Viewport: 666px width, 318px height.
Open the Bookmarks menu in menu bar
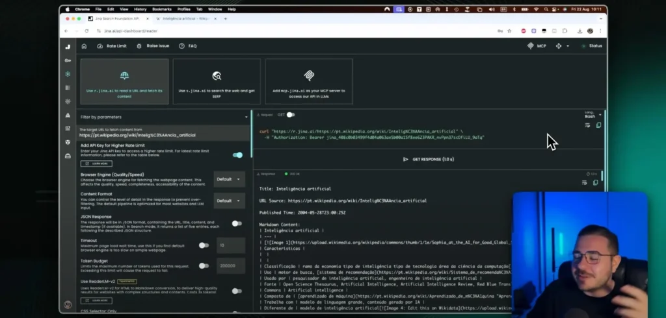click(x=161, y=9)
